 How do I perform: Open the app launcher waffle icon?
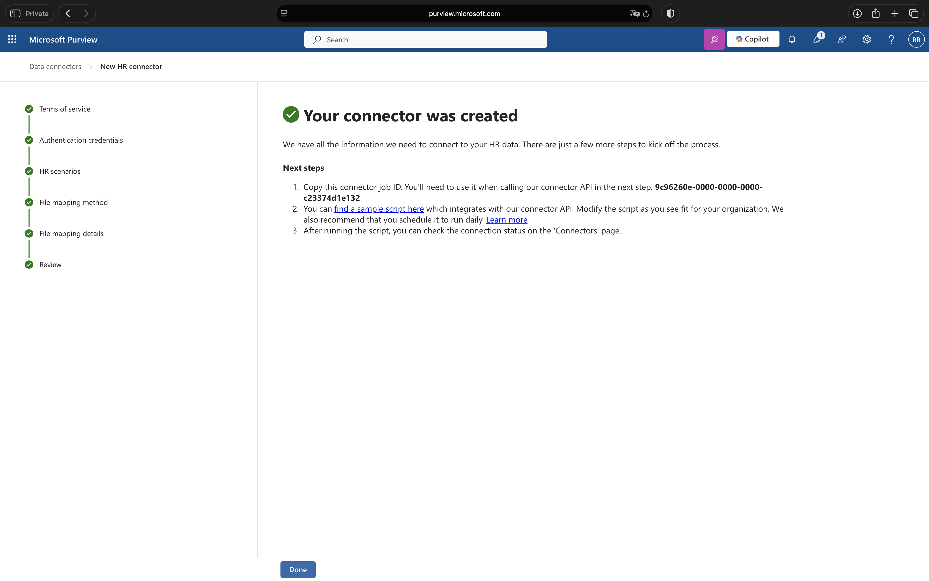click(12, 39)
